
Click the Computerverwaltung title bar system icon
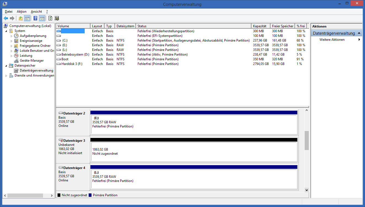click(x=5, y=4)
